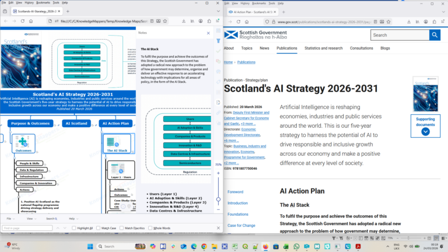Open Windows Start menu
The width and height of the screenshot is (448, 252).
90,246
